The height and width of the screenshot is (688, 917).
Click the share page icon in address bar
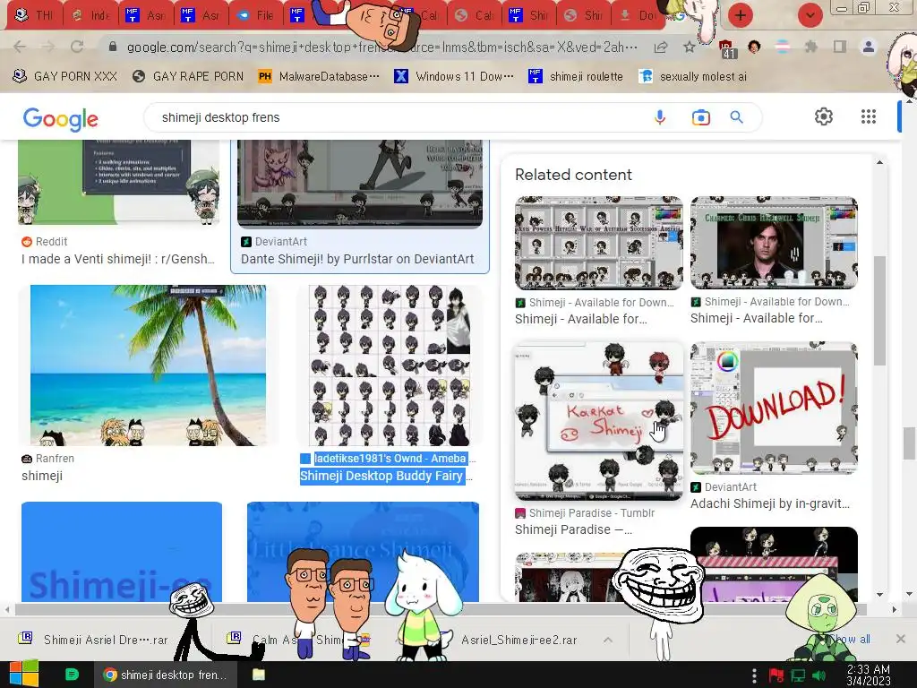[661, 47]
